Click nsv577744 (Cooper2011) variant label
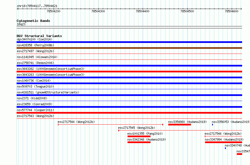This screenshot has width=250, height=165. pyautogui.click(x=35, y=110)
